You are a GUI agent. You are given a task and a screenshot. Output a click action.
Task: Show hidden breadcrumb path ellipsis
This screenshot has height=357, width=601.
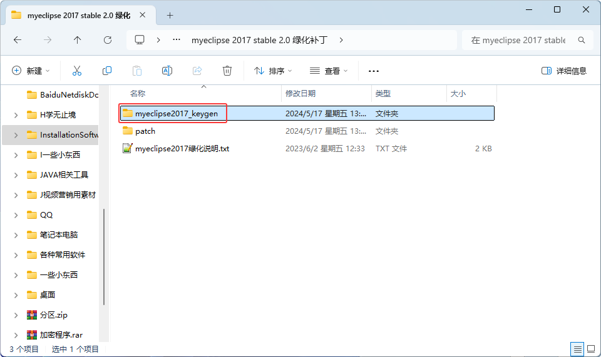[177, 39]
